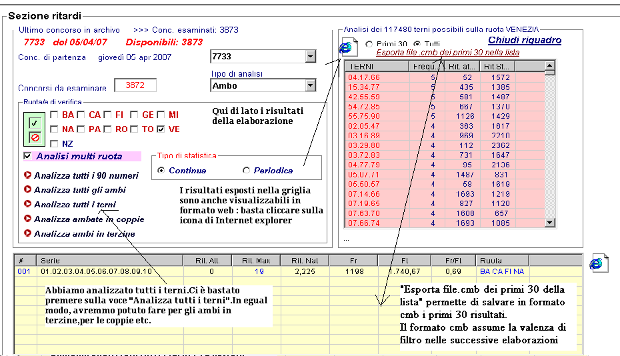
Task: Run Analizza tutti i terni
Action: [x=75, y=204]
